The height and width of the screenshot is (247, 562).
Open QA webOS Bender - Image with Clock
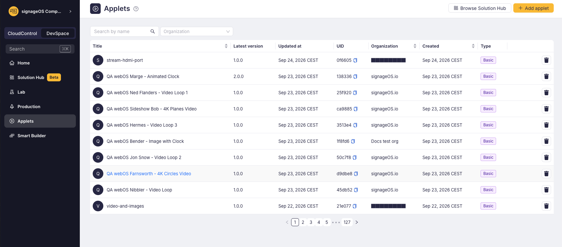point(145,141)
